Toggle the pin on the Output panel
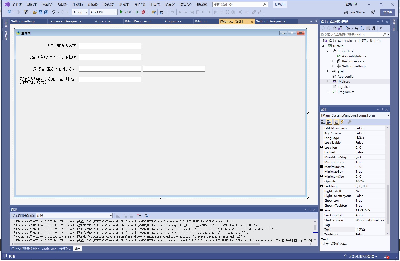Viewport: 400px width, 261px height. (x=310, y=209)
